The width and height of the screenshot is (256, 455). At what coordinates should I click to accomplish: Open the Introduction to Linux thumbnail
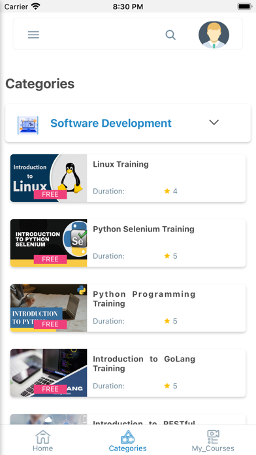coord(49,178)
